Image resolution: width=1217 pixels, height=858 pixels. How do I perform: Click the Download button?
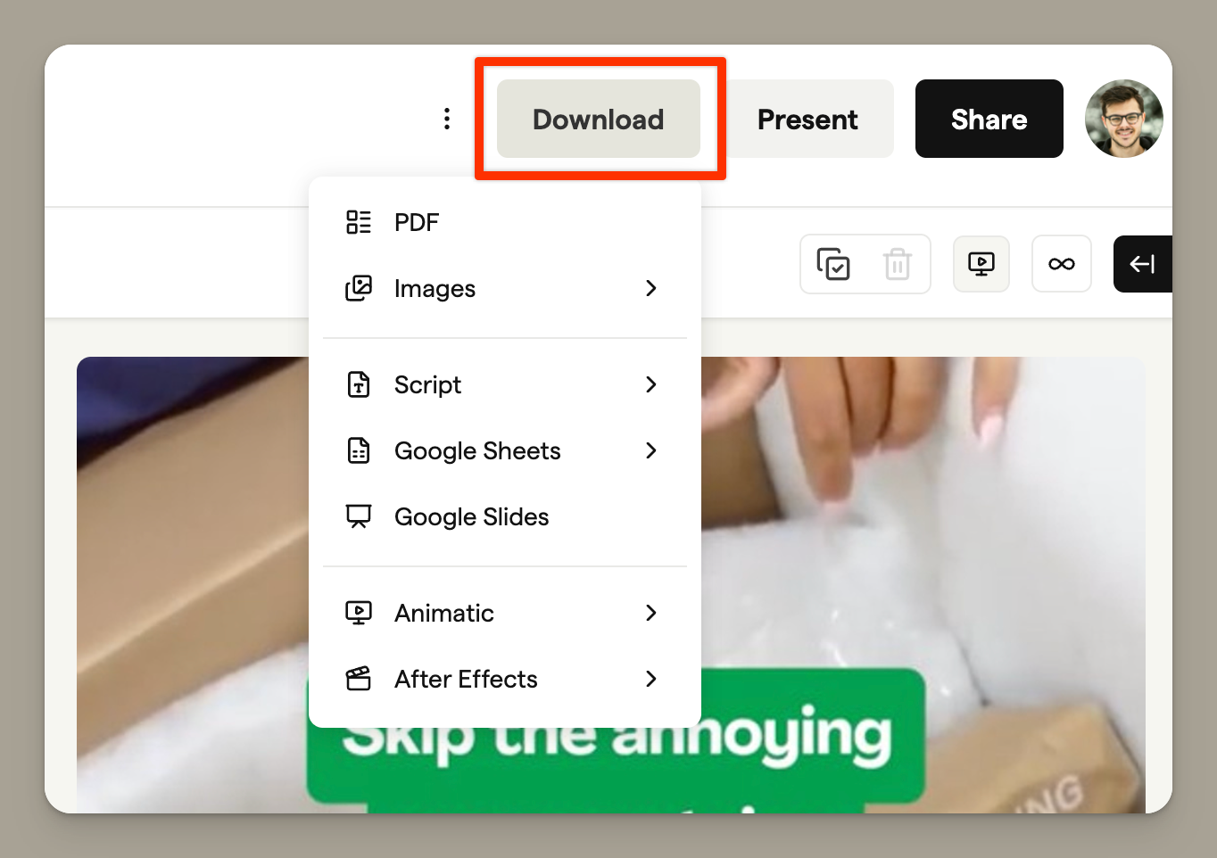click(598, 119)
